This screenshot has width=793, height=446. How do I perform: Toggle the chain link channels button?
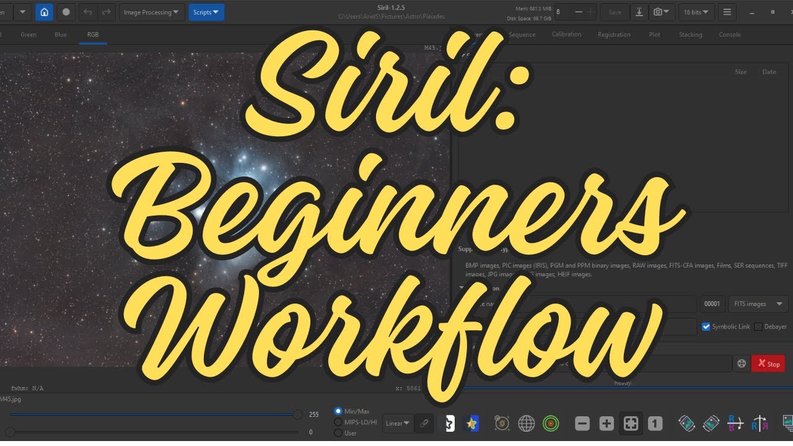pos(424,423)
